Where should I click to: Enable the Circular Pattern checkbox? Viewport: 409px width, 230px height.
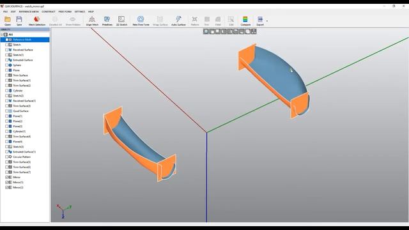(x=7, y=157)
